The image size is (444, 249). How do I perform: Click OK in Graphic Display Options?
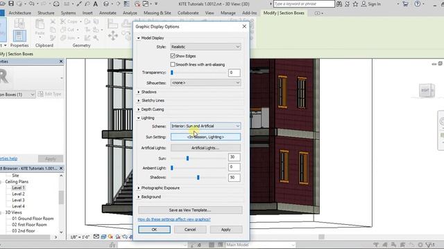[x=154, y=230]
